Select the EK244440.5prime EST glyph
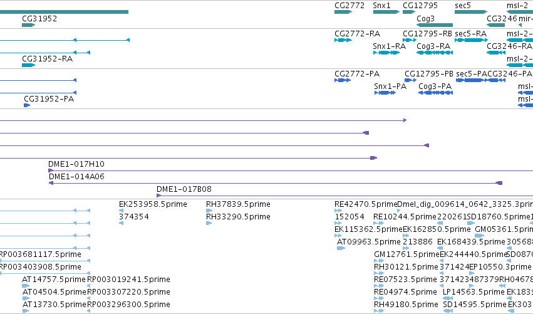 442,261
